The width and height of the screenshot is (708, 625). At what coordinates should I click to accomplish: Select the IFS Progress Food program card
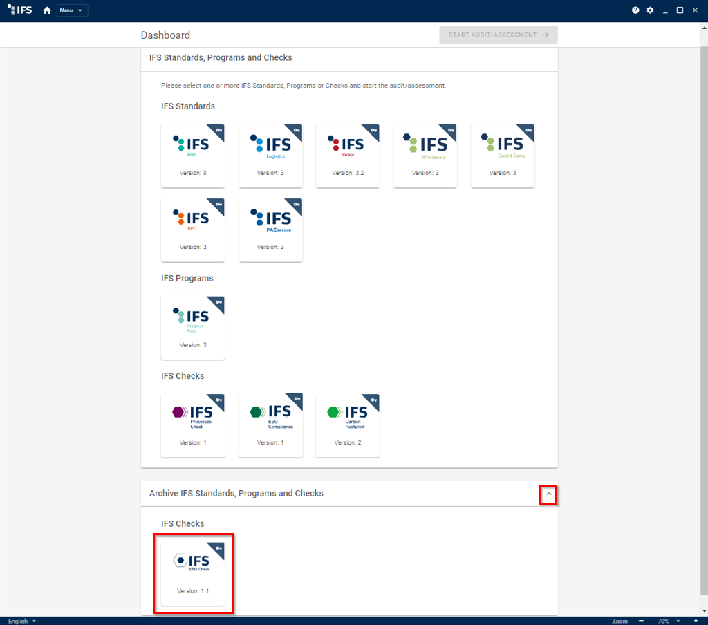[193, 328]
